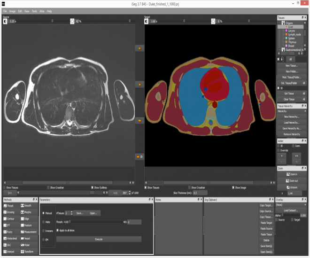The image size is (310, 258).
Task: Click the Unzoom button
Action: 293,187
